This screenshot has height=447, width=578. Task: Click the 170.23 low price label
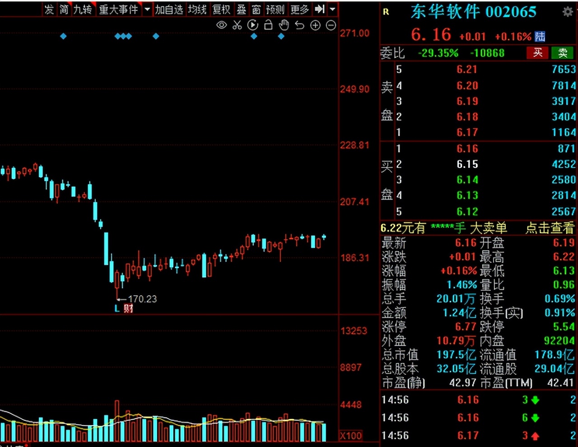tap(142, 299)
